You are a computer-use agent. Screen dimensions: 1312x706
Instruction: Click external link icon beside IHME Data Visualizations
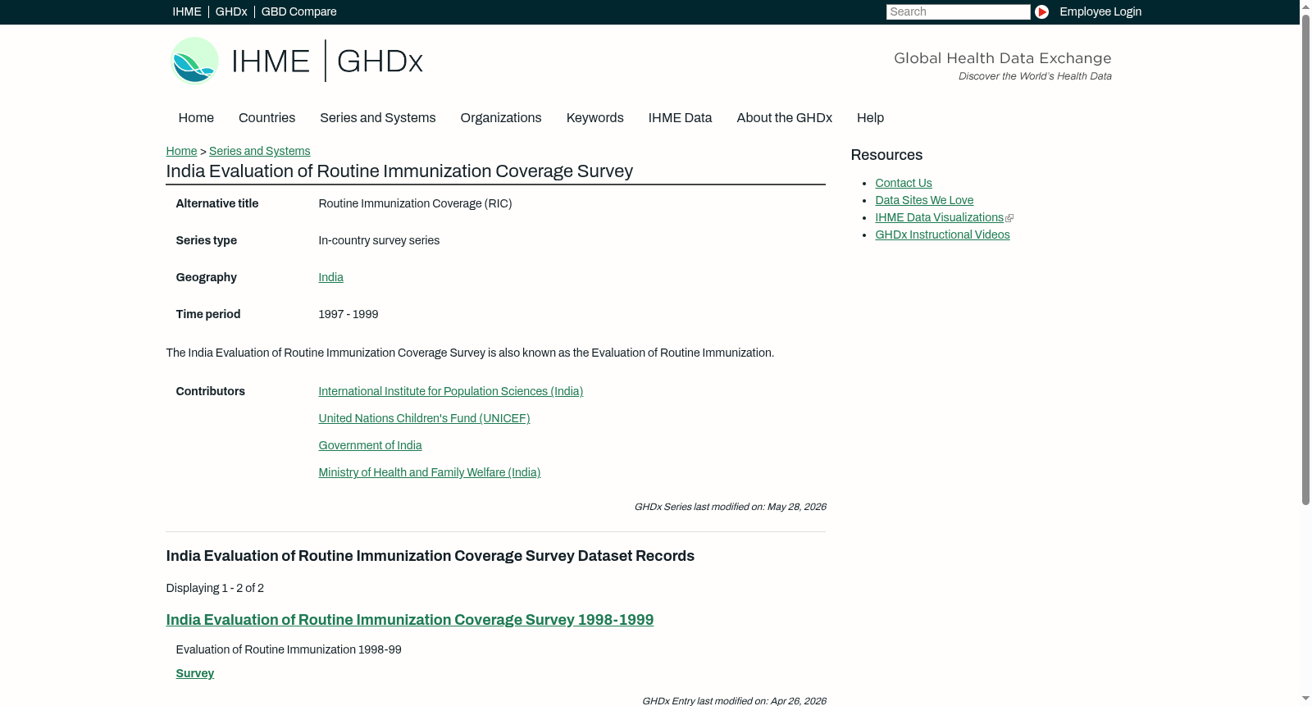click(x=1009, y=218)
